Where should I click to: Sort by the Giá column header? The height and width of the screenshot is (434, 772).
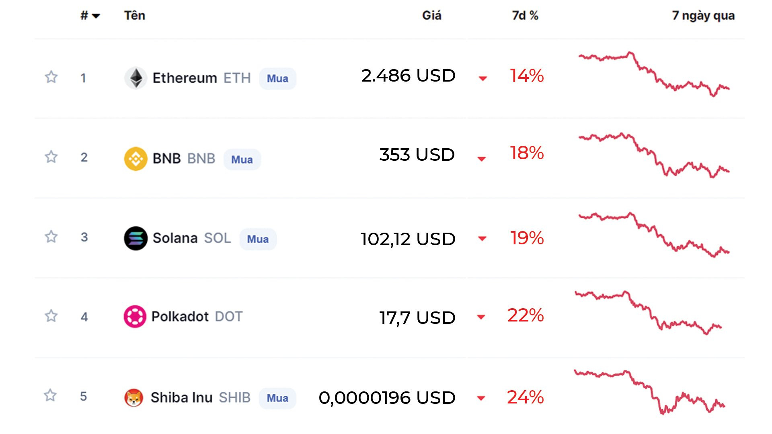coord(432,15)
